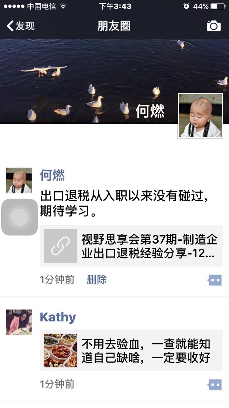The width and height of the screenshot is (229, 408).
Task: Tap the 何燃 name on the cover photo
Action: coord(150,111)
